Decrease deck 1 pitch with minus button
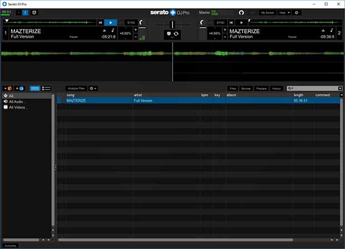The image size is (345, 249). coord(136,37)
